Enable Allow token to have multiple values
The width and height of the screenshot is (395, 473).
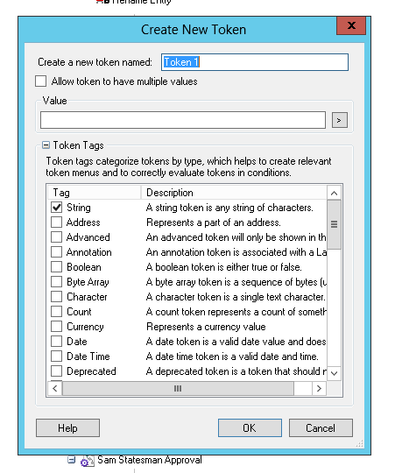(x=40, y=81)
